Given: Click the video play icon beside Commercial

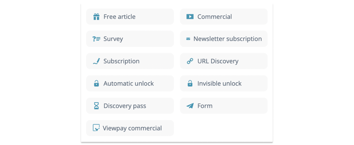Looking at the screenshot, I should pos(190,17).
